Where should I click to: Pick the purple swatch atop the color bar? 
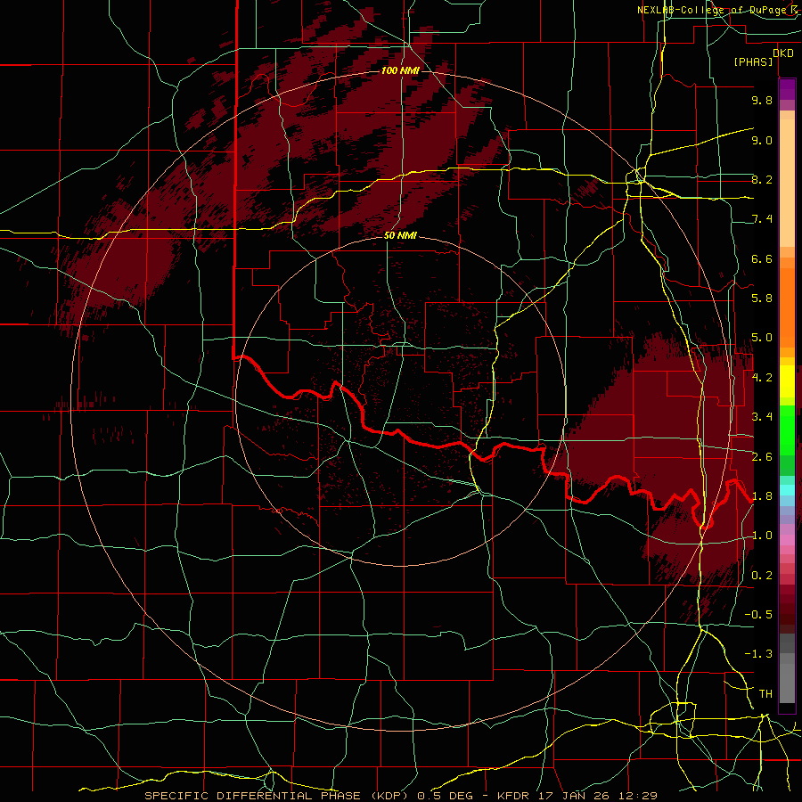click(787, 89)
